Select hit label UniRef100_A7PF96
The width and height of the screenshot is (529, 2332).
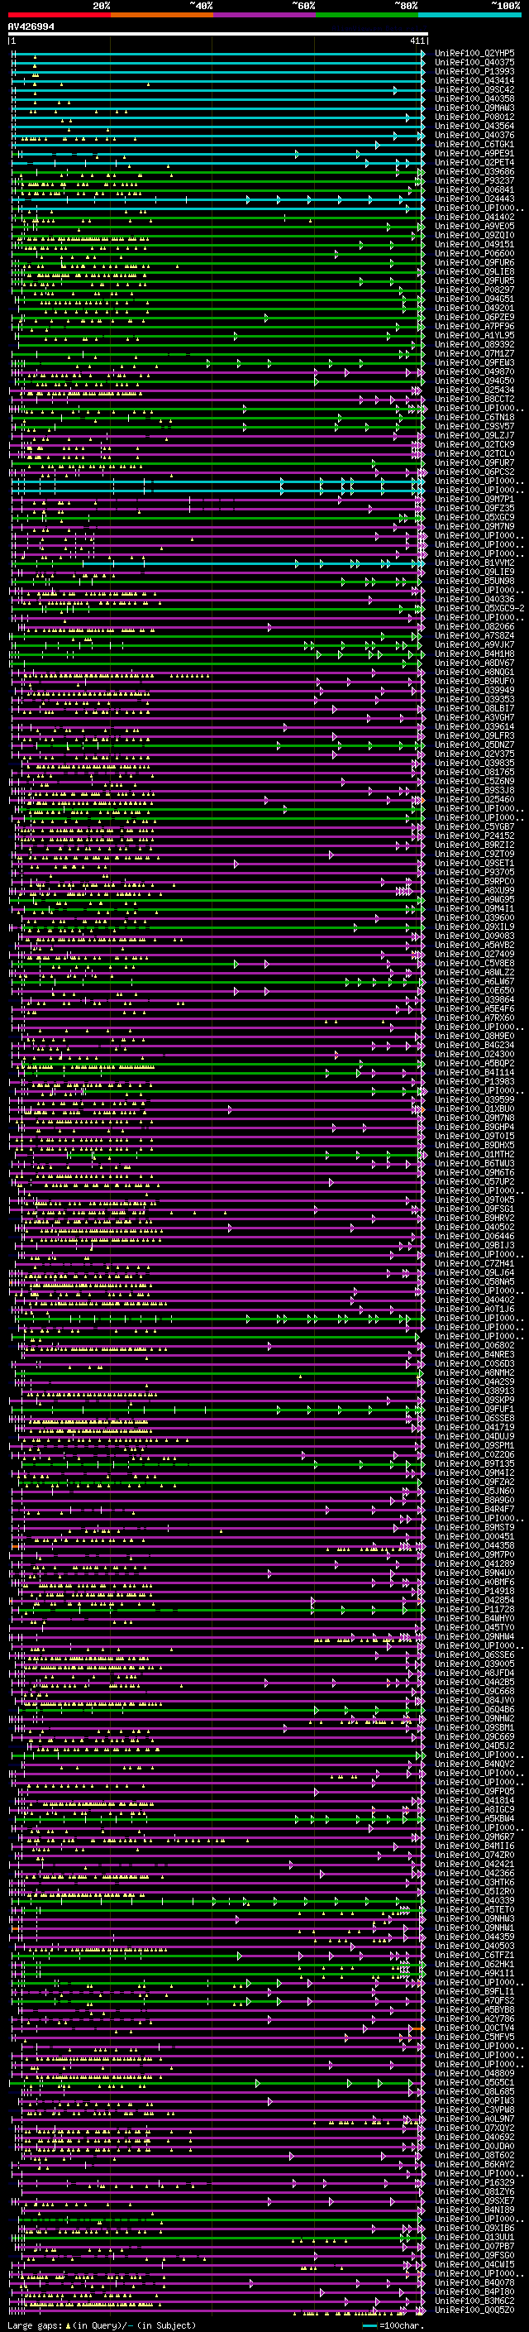pos(474,326)
